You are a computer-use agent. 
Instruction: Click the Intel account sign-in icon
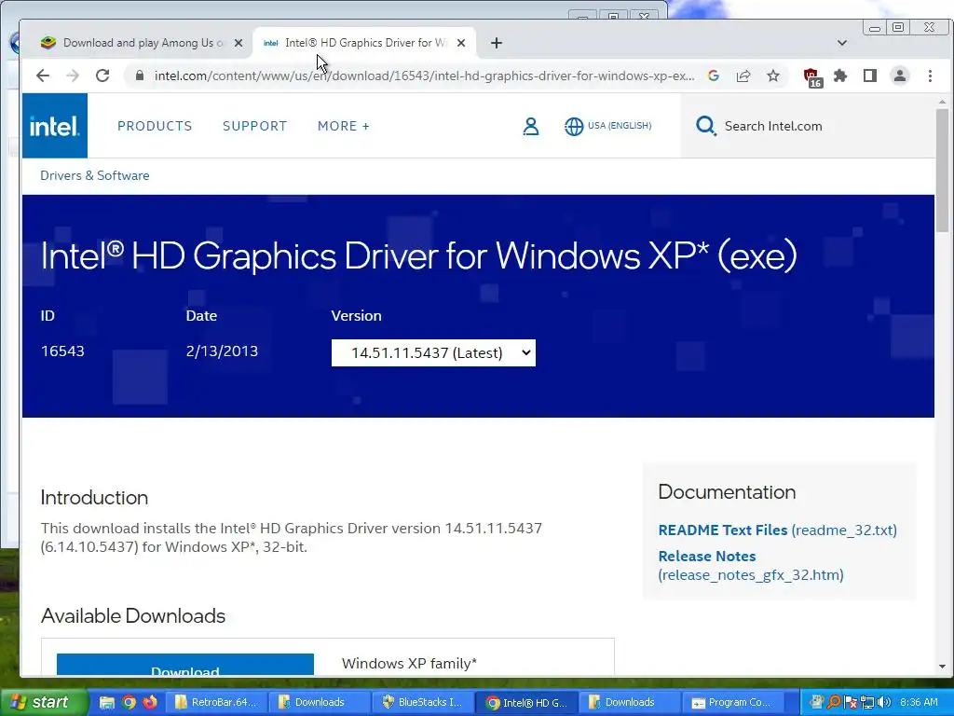tap(530, 126)
